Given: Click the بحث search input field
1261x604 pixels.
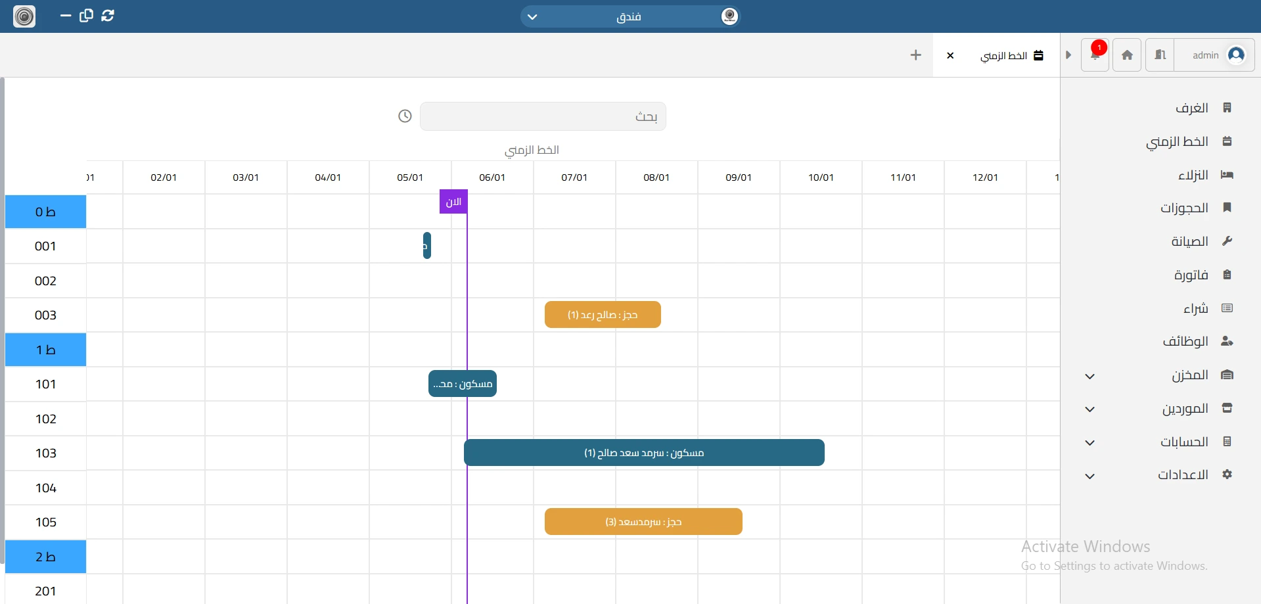Looking at the screenshot, I should click(x=543, y=116).
